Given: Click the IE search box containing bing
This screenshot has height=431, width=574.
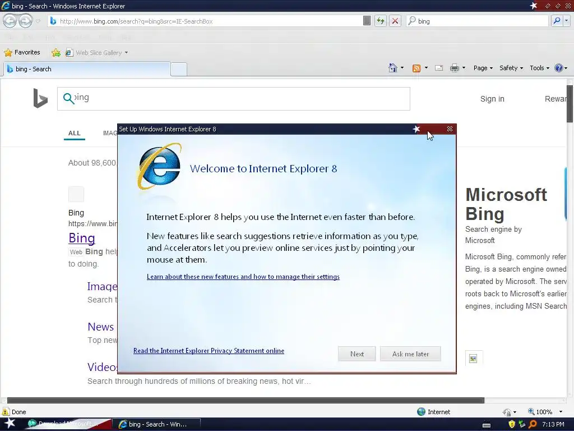Looking at the screenshot, I should coord(478,21).
